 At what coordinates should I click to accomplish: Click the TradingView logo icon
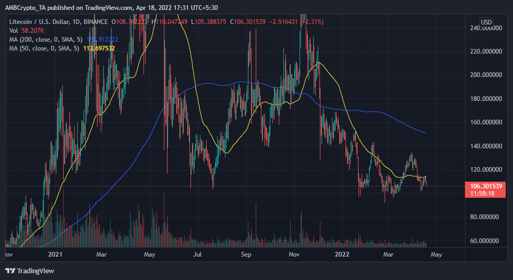click(10, 271)
